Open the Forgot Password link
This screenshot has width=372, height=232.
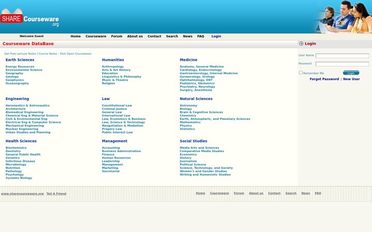(x=324, y=79)
